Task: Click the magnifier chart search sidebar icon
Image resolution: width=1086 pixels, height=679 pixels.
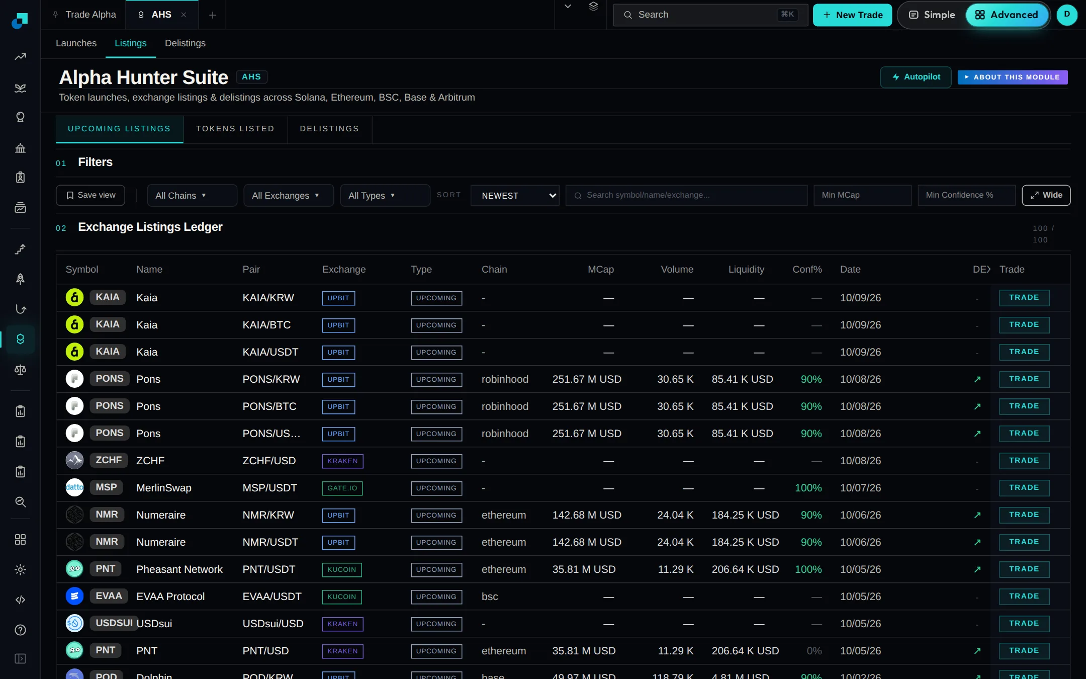Action: 20,501
